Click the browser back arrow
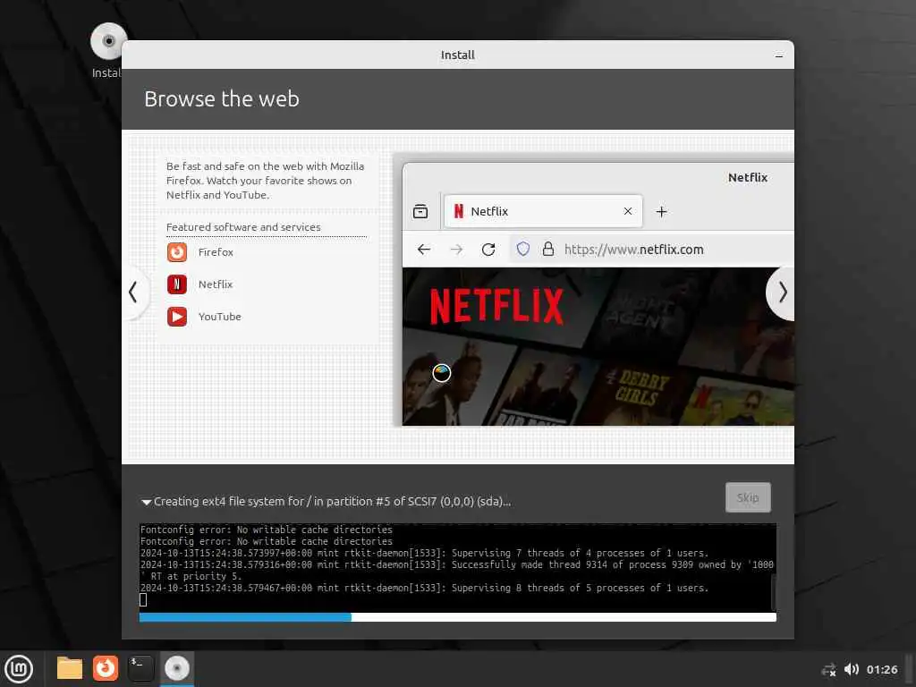The image size is (916, 687). (x=424, y=250)
